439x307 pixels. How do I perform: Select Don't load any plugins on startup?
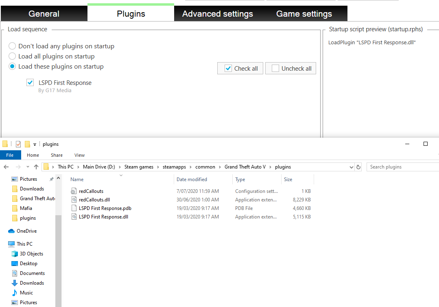click(x=12, y=46)
